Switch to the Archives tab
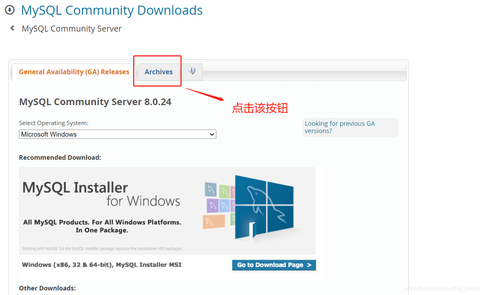Image resolution: width=483 pixels, height=295 pixels. coord(159,72)
